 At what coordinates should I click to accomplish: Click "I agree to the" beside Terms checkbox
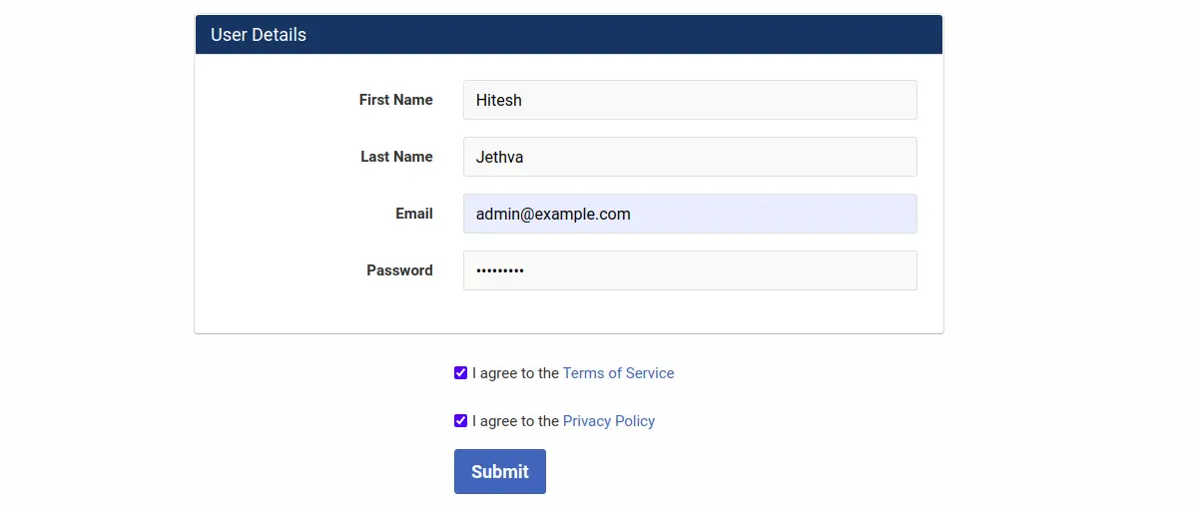pyautogui.click(x=515, y=373)
